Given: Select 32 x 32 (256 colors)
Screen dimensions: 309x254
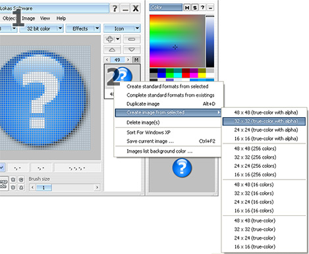Looking at the screenshot, I should (264, 157).
